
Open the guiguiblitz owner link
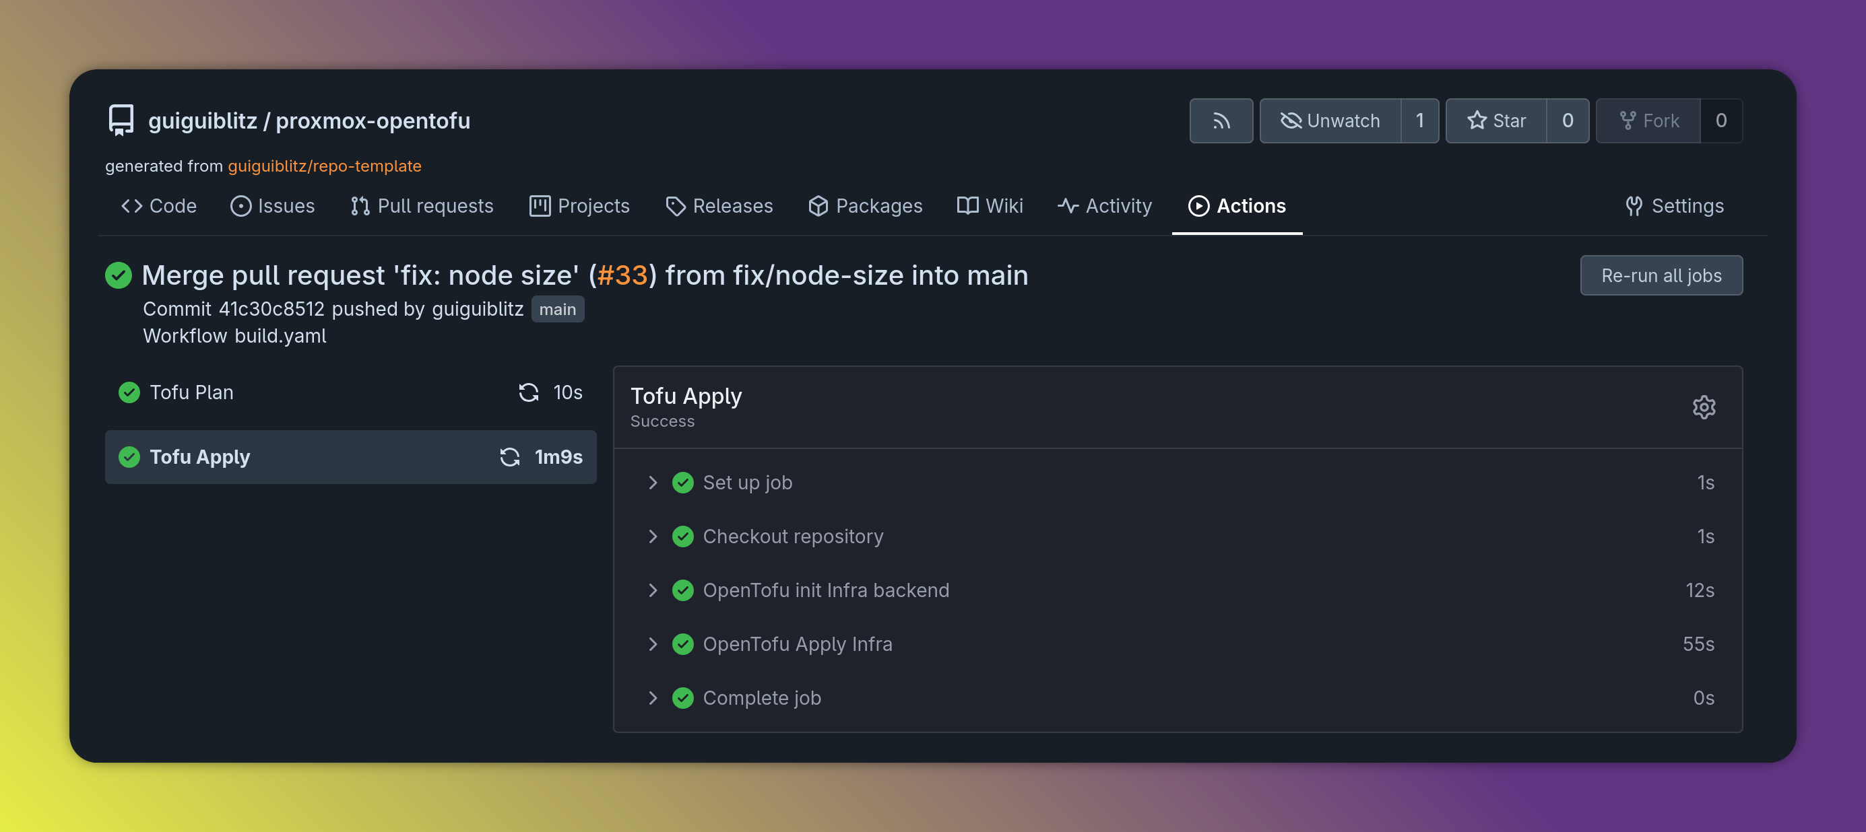pos(203,120)
